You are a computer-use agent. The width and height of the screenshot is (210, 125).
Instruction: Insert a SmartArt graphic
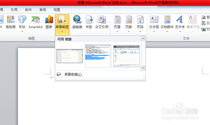36,22
